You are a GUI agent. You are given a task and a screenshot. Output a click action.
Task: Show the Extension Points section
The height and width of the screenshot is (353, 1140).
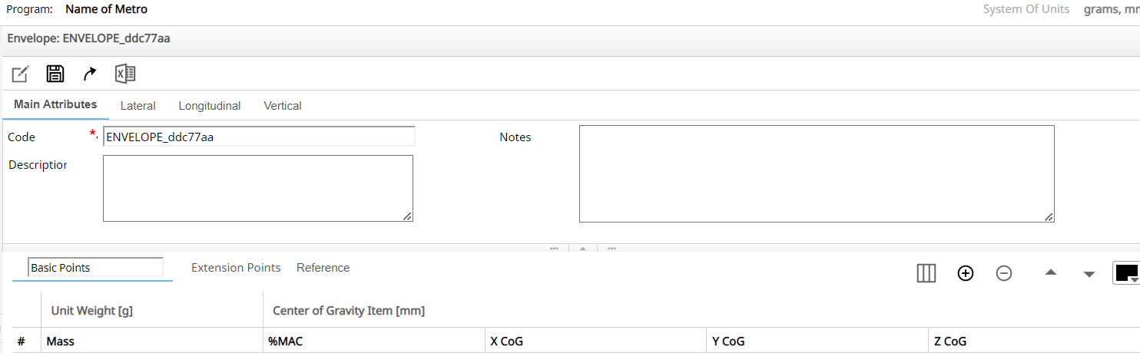point(236,268)
